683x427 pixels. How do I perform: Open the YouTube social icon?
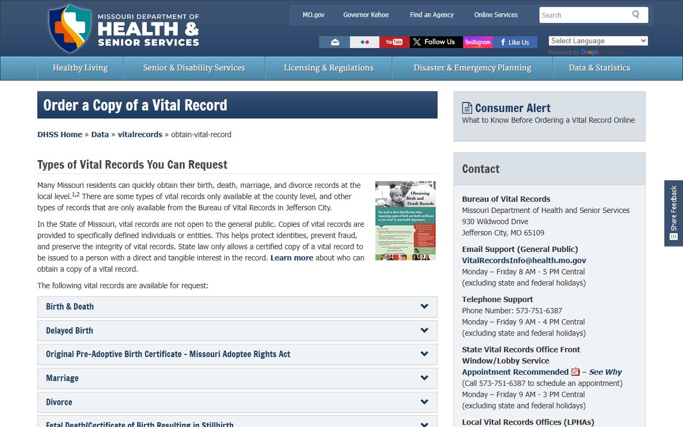394,42
